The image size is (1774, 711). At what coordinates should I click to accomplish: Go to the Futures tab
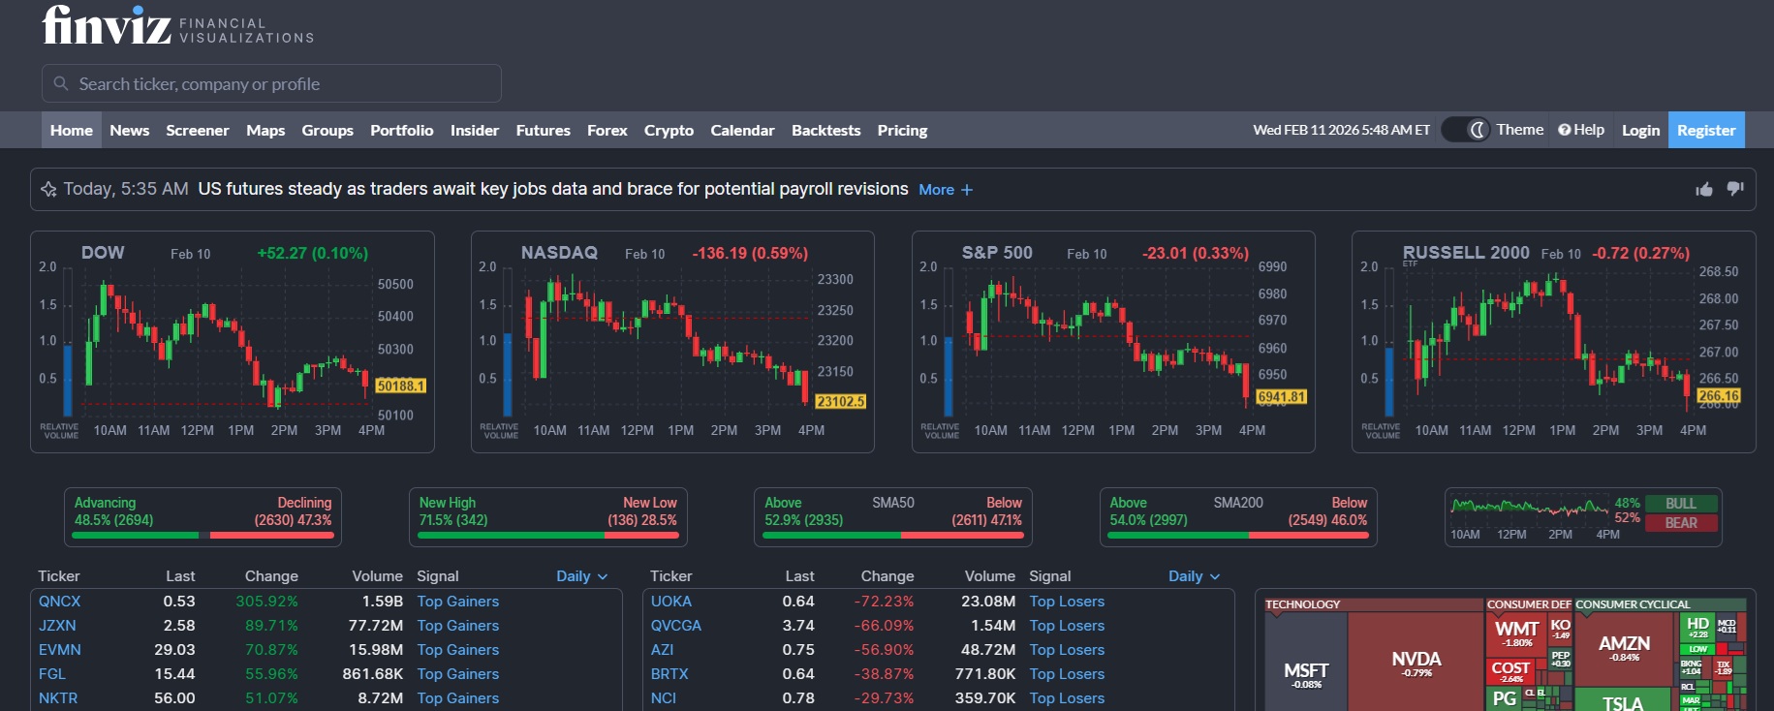click(x=543, y=130)
